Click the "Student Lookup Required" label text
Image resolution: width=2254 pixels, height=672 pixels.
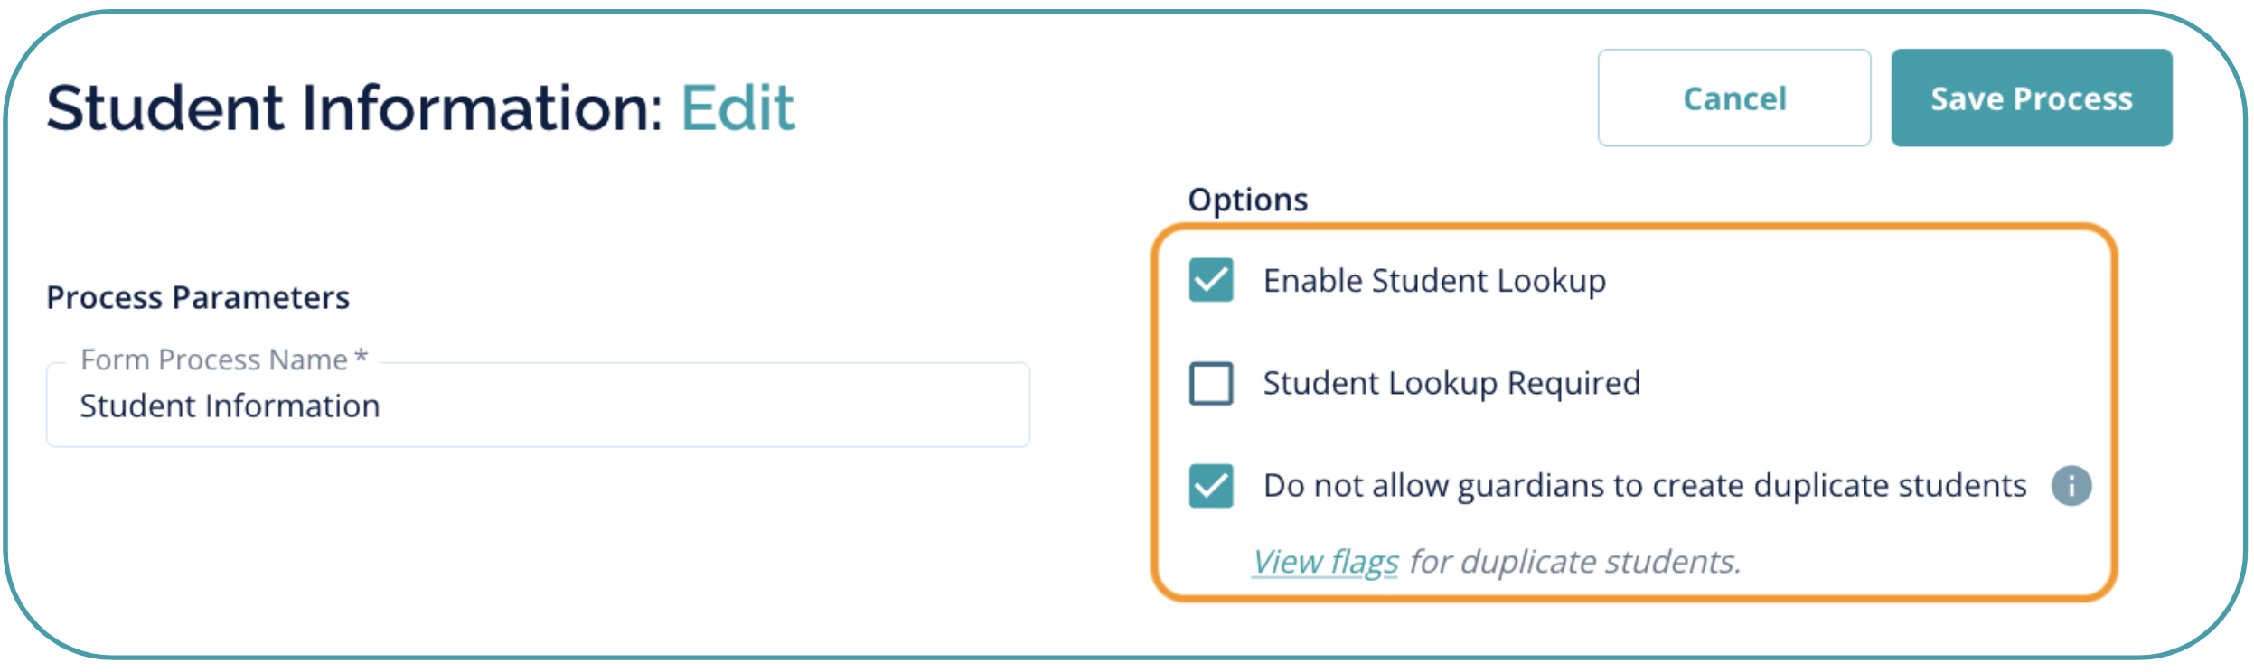(x=1451, y=383)
